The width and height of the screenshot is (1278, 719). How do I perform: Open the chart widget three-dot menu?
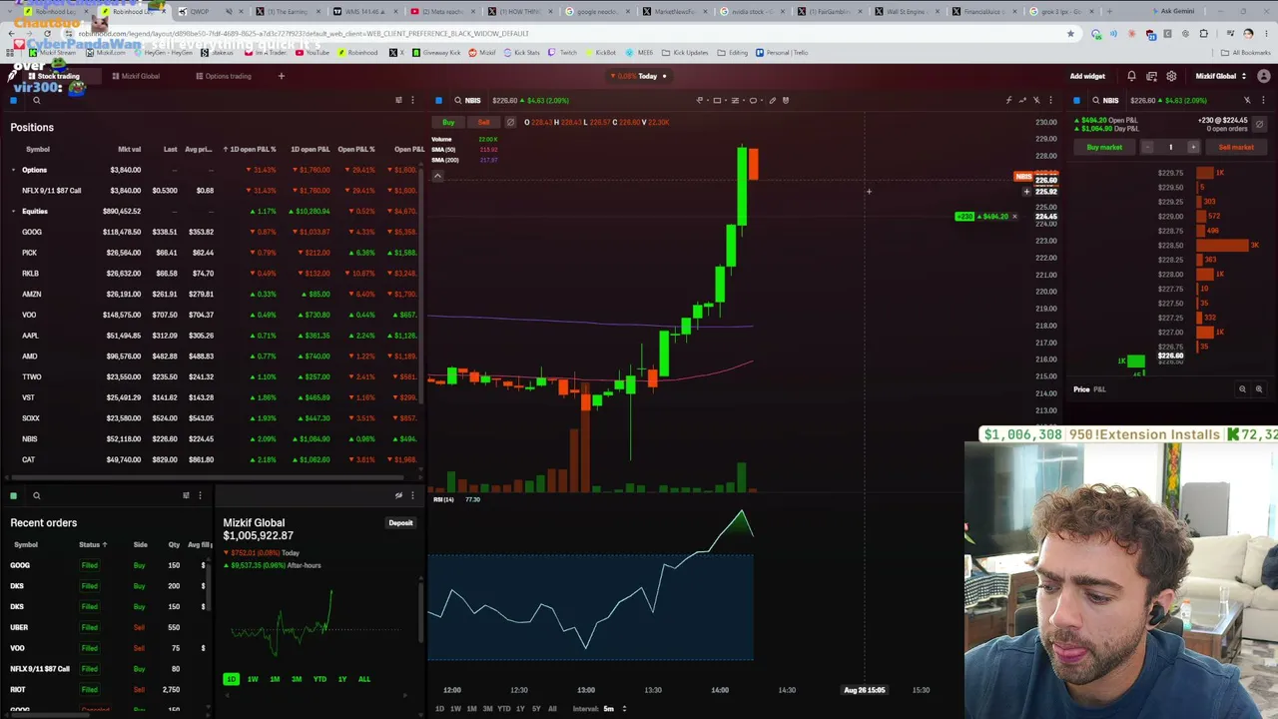(1050, 100)
